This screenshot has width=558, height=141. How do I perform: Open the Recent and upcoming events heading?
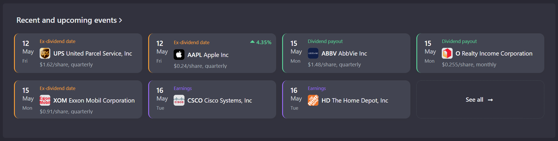(x=66, y=20)
